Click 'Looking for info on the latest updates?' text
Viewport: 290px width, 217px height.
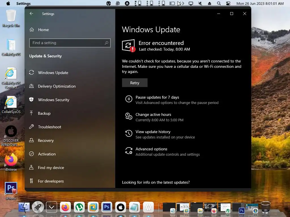156,182
